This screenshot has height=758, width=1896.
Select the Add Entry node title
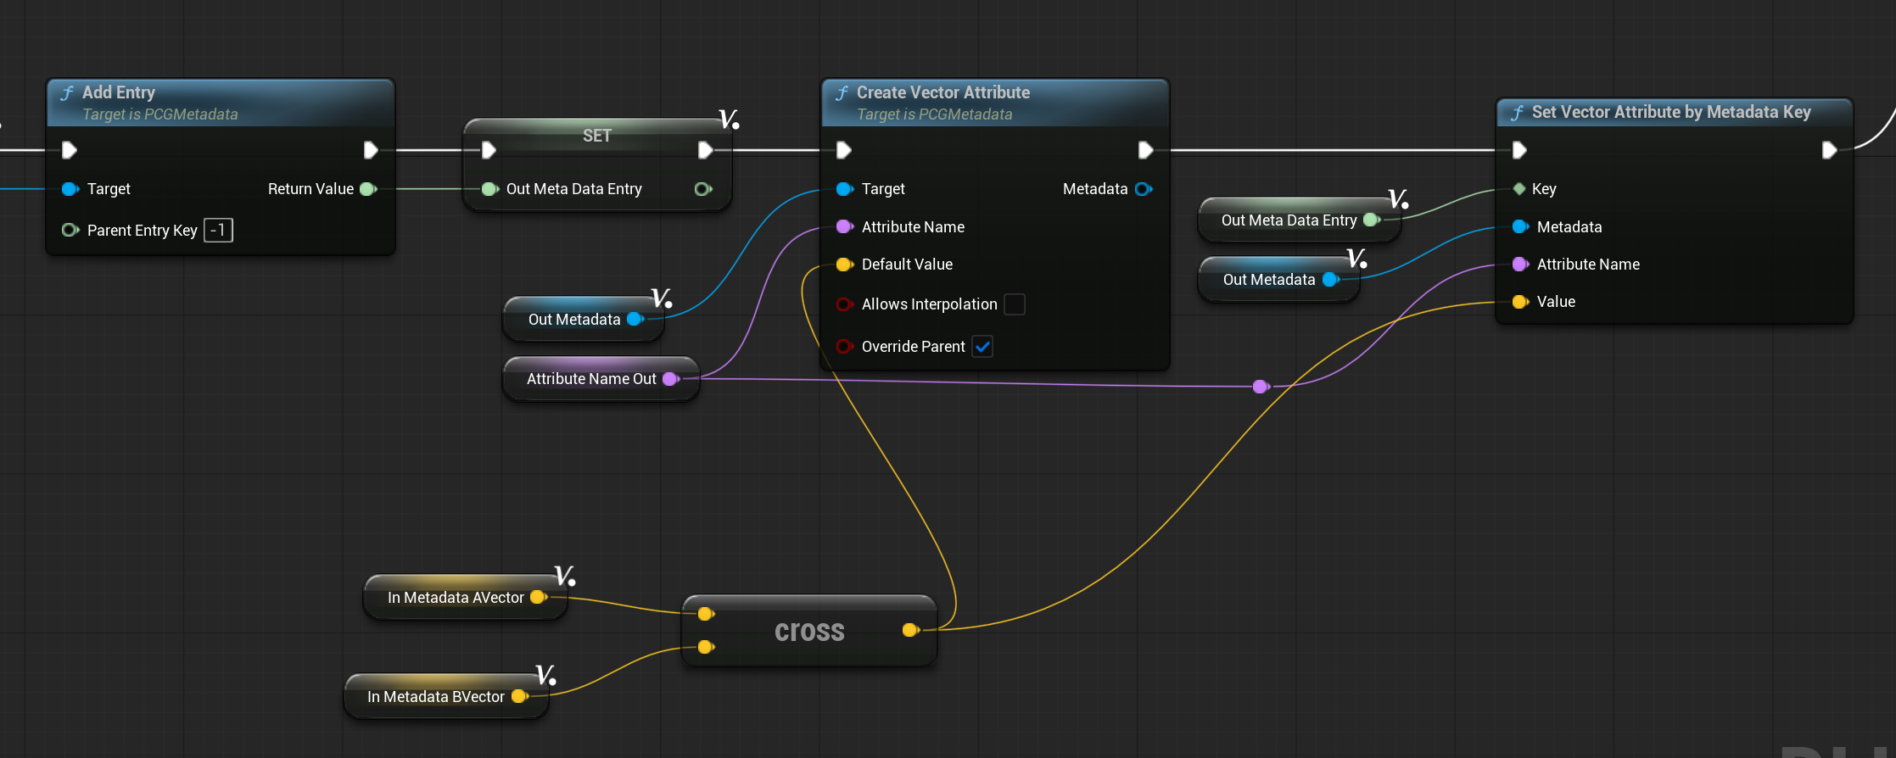[x=119, y=92]
